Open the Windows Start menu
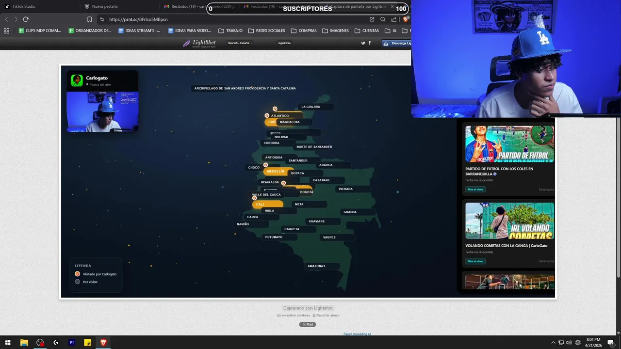 coord(8,342)
